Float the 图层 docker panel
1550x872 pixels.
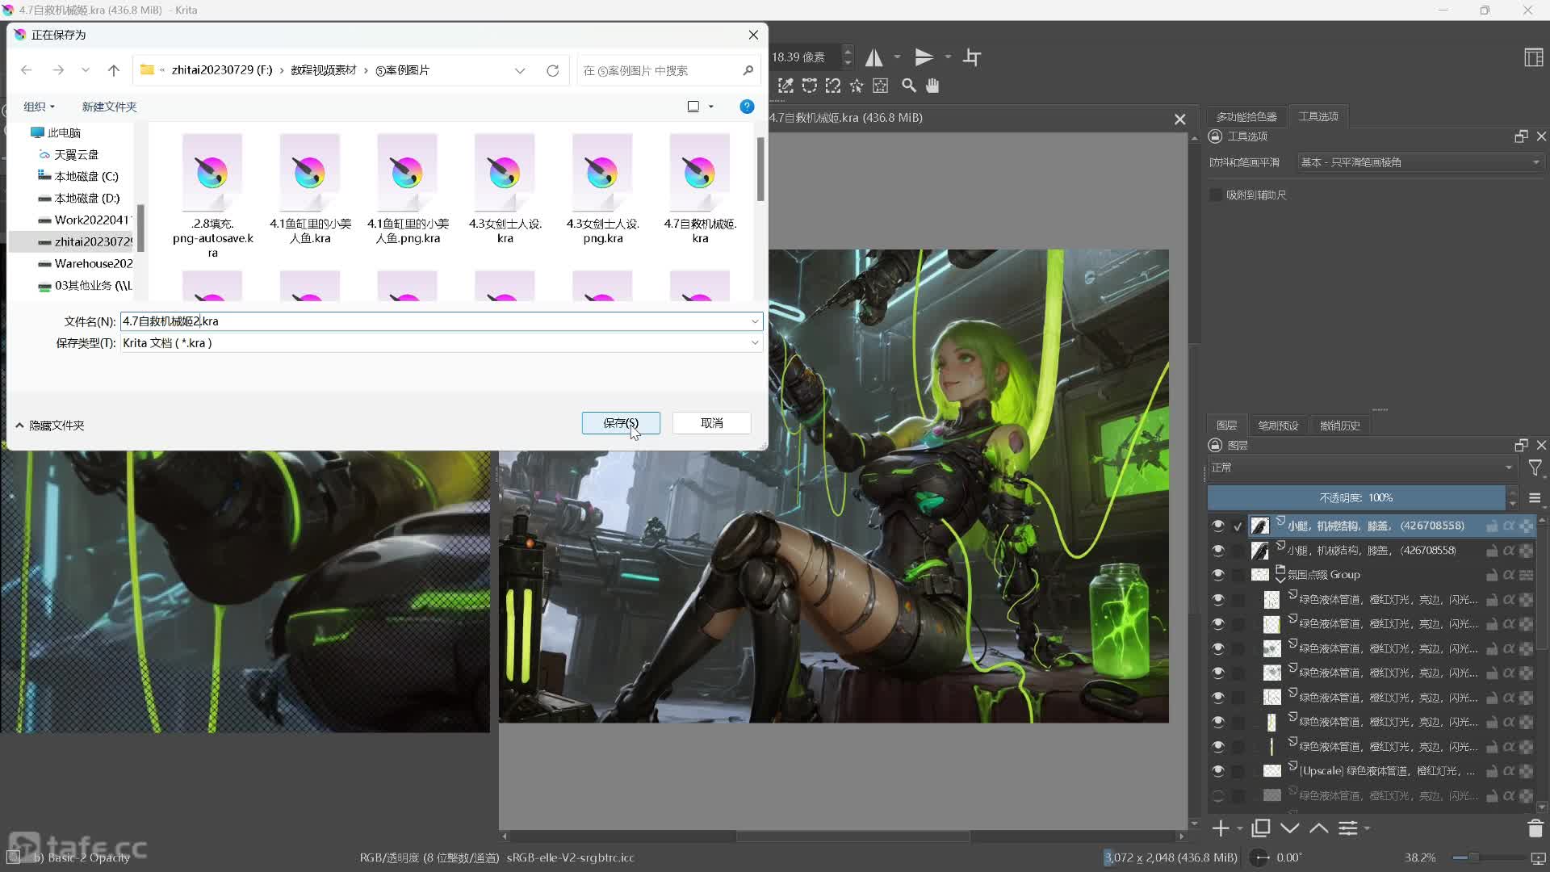coord(1522,446)
